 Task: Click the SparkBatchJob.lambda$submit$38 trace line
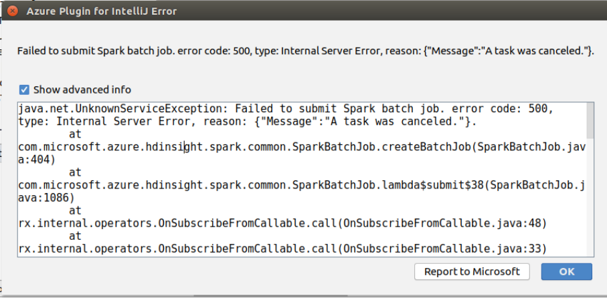[x=302, y=185]
